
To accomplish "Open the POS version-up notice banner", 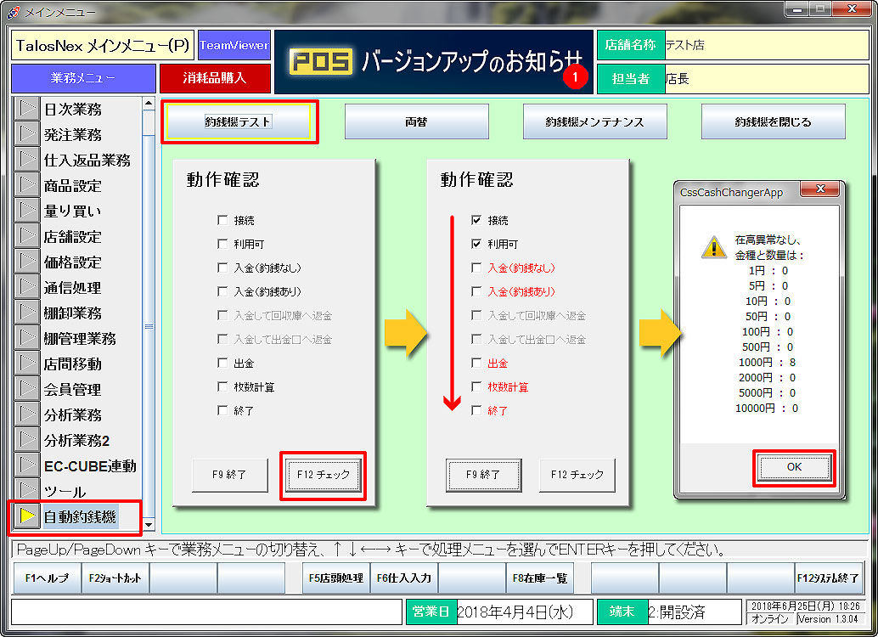I will pyautogui.click(x=433, y=62).
